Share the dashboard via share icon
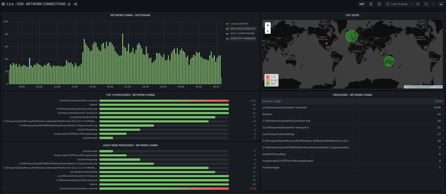 75,4
